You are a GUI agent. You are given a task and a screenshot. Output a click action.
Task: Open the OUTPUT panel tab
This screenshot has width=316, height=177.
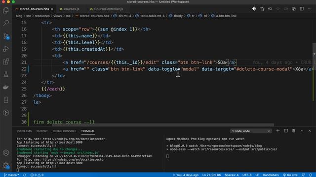pyautogui.click(x=42, y=131)
